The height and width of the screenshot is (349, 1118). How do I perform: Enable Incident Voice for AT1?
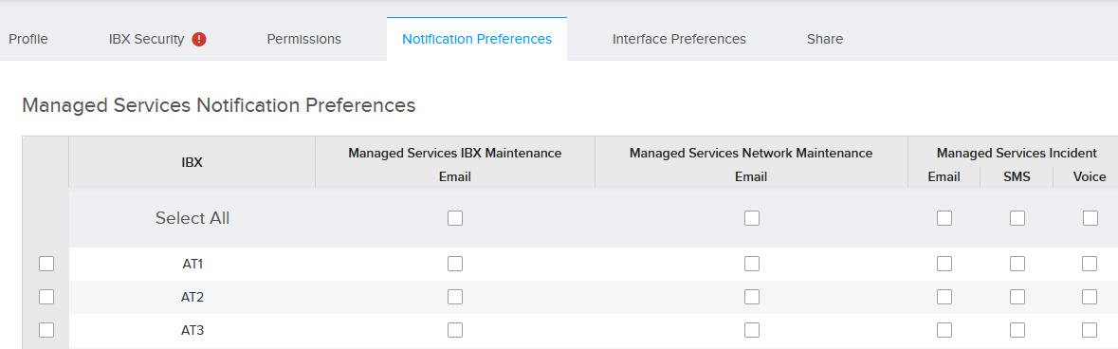click(x=1090, y=264)
